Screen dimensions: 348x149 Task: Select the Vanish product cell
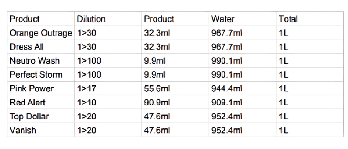(x=23, y=130)
